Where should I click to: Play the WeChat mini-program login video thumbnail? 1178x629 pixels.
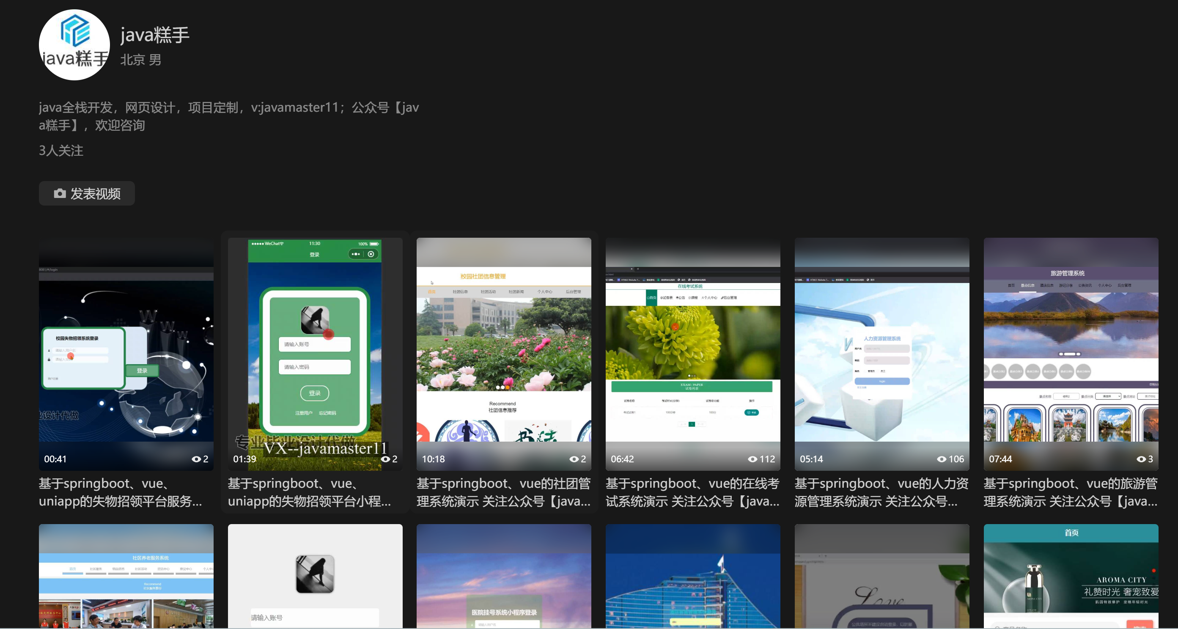[315, 353]
